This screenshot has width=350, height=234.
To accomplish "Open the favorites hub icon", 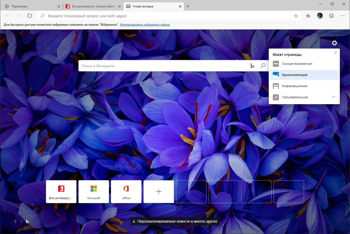I will pyautogui.click(x=308, y=15).
